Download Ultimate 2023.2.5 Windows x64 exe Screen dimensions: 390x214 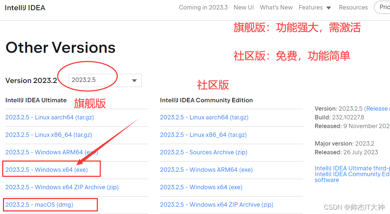click(x=46, y=170)
